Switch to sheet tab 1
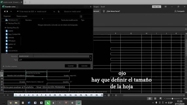Screen dimensions: 187x105 (x=16, y=95)
